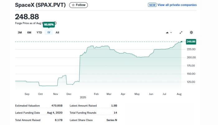This screenshot has width=218, height=125.
Task: Expand chart to fullscreen
Action: click(x=181, y=32)
